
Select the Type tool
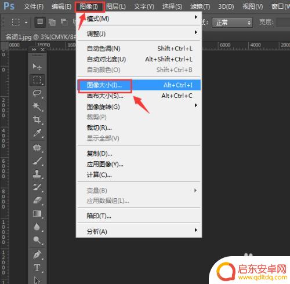37,268
